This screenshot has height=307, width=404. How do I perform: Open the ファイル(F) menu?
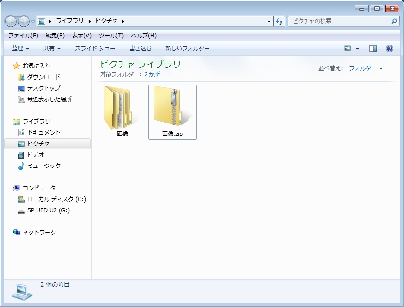point(24,36)
